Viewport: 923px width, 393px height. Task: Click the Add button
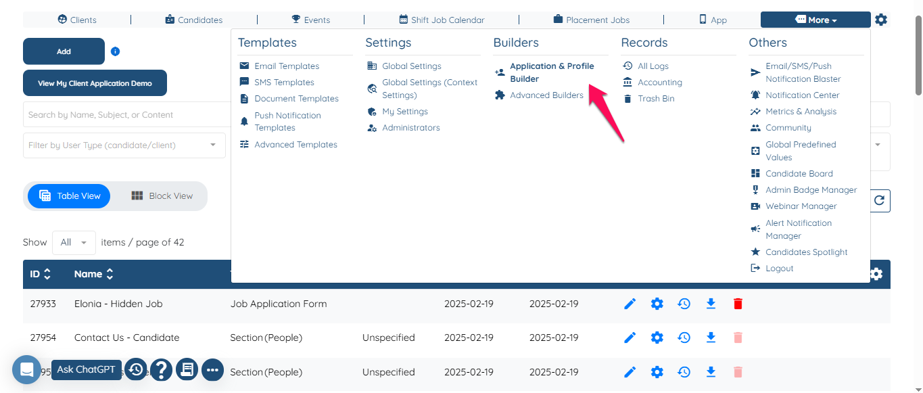(x=64, y=51)
